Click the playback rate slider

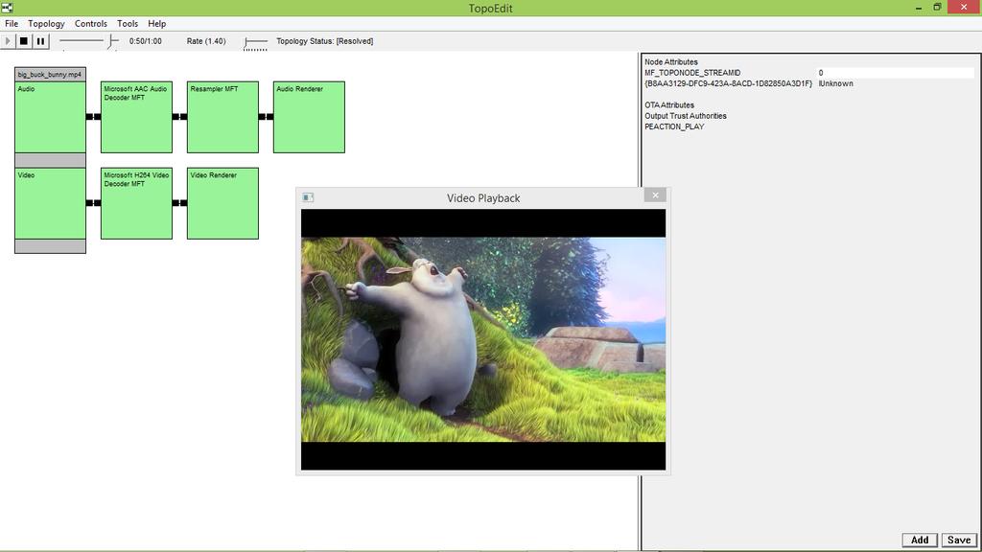coord(255,42)
